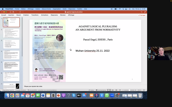Image resolution: width=172 pixels, height=107 pixels.
Task: Open the quick access toolbar overflow menu
Action: pyautogui.click(x=23, y=12)
